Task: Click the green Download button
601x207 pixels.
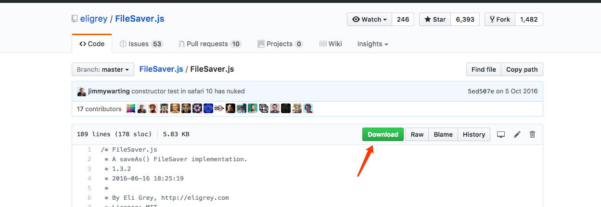Action: [x=383, y=134]
